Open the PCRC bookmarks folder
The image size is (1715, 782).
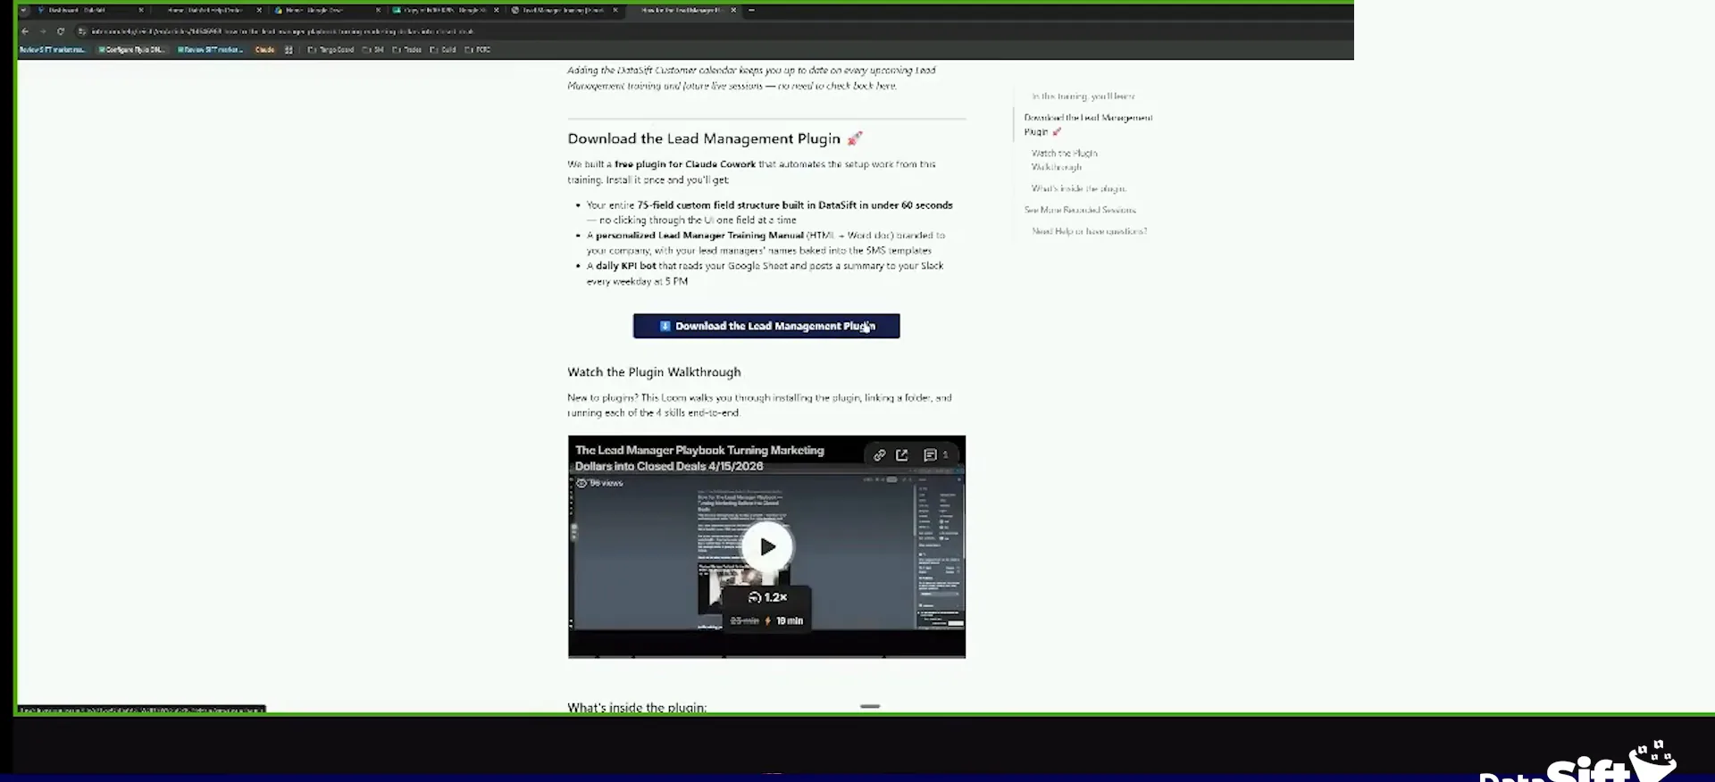478,50
